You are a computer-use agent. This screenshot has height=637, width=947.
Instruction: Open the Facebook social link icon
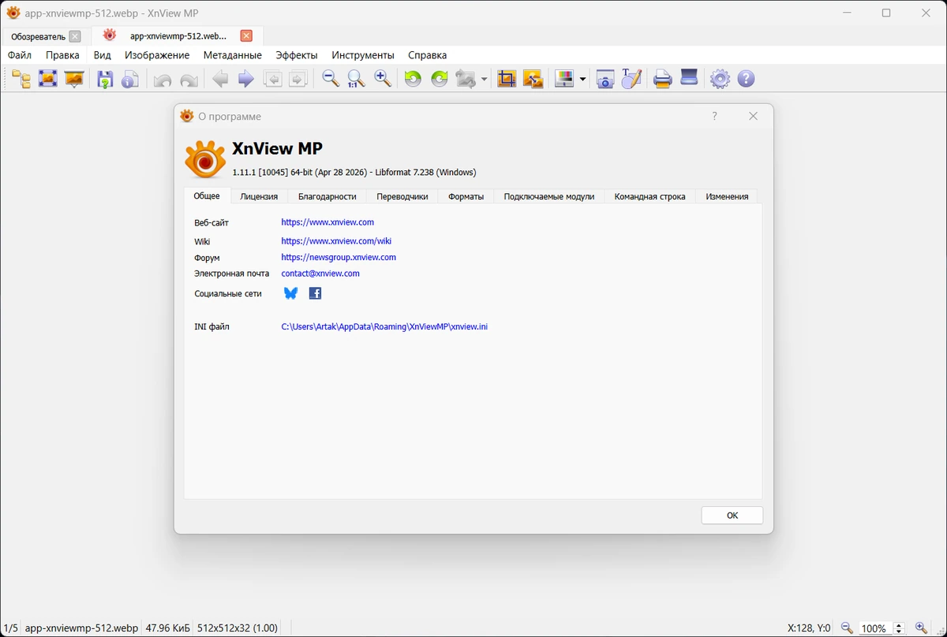coord(315,293)
